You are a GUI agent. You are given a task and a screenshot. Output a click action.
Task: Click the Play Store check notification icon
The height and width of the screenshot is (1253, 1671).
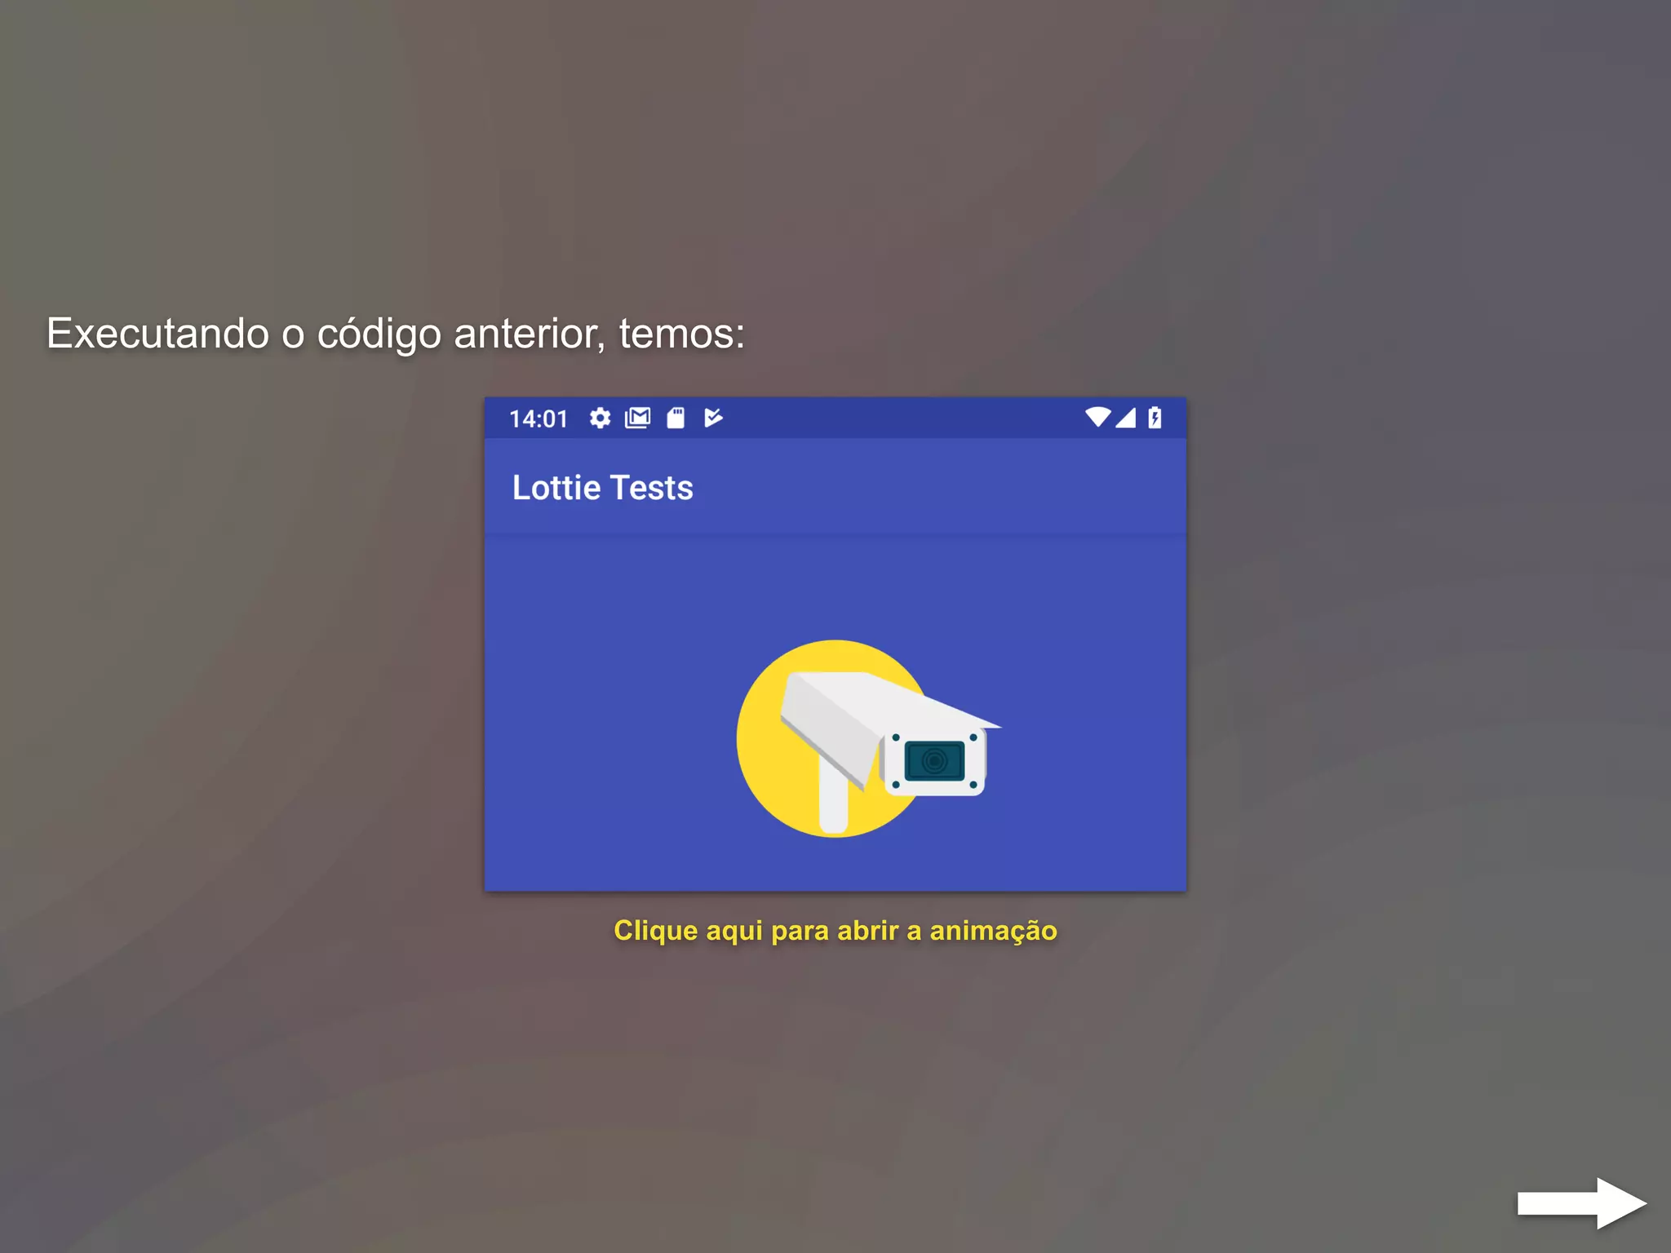point(713,418)
